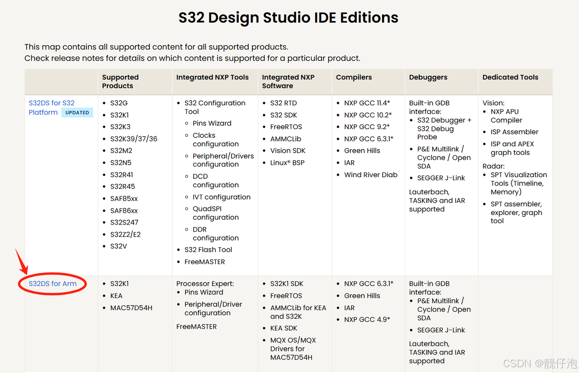This screenshot has width=579, height=373.
Task: Select the "Debuggers" header cell
Action: tap(428, 77)
